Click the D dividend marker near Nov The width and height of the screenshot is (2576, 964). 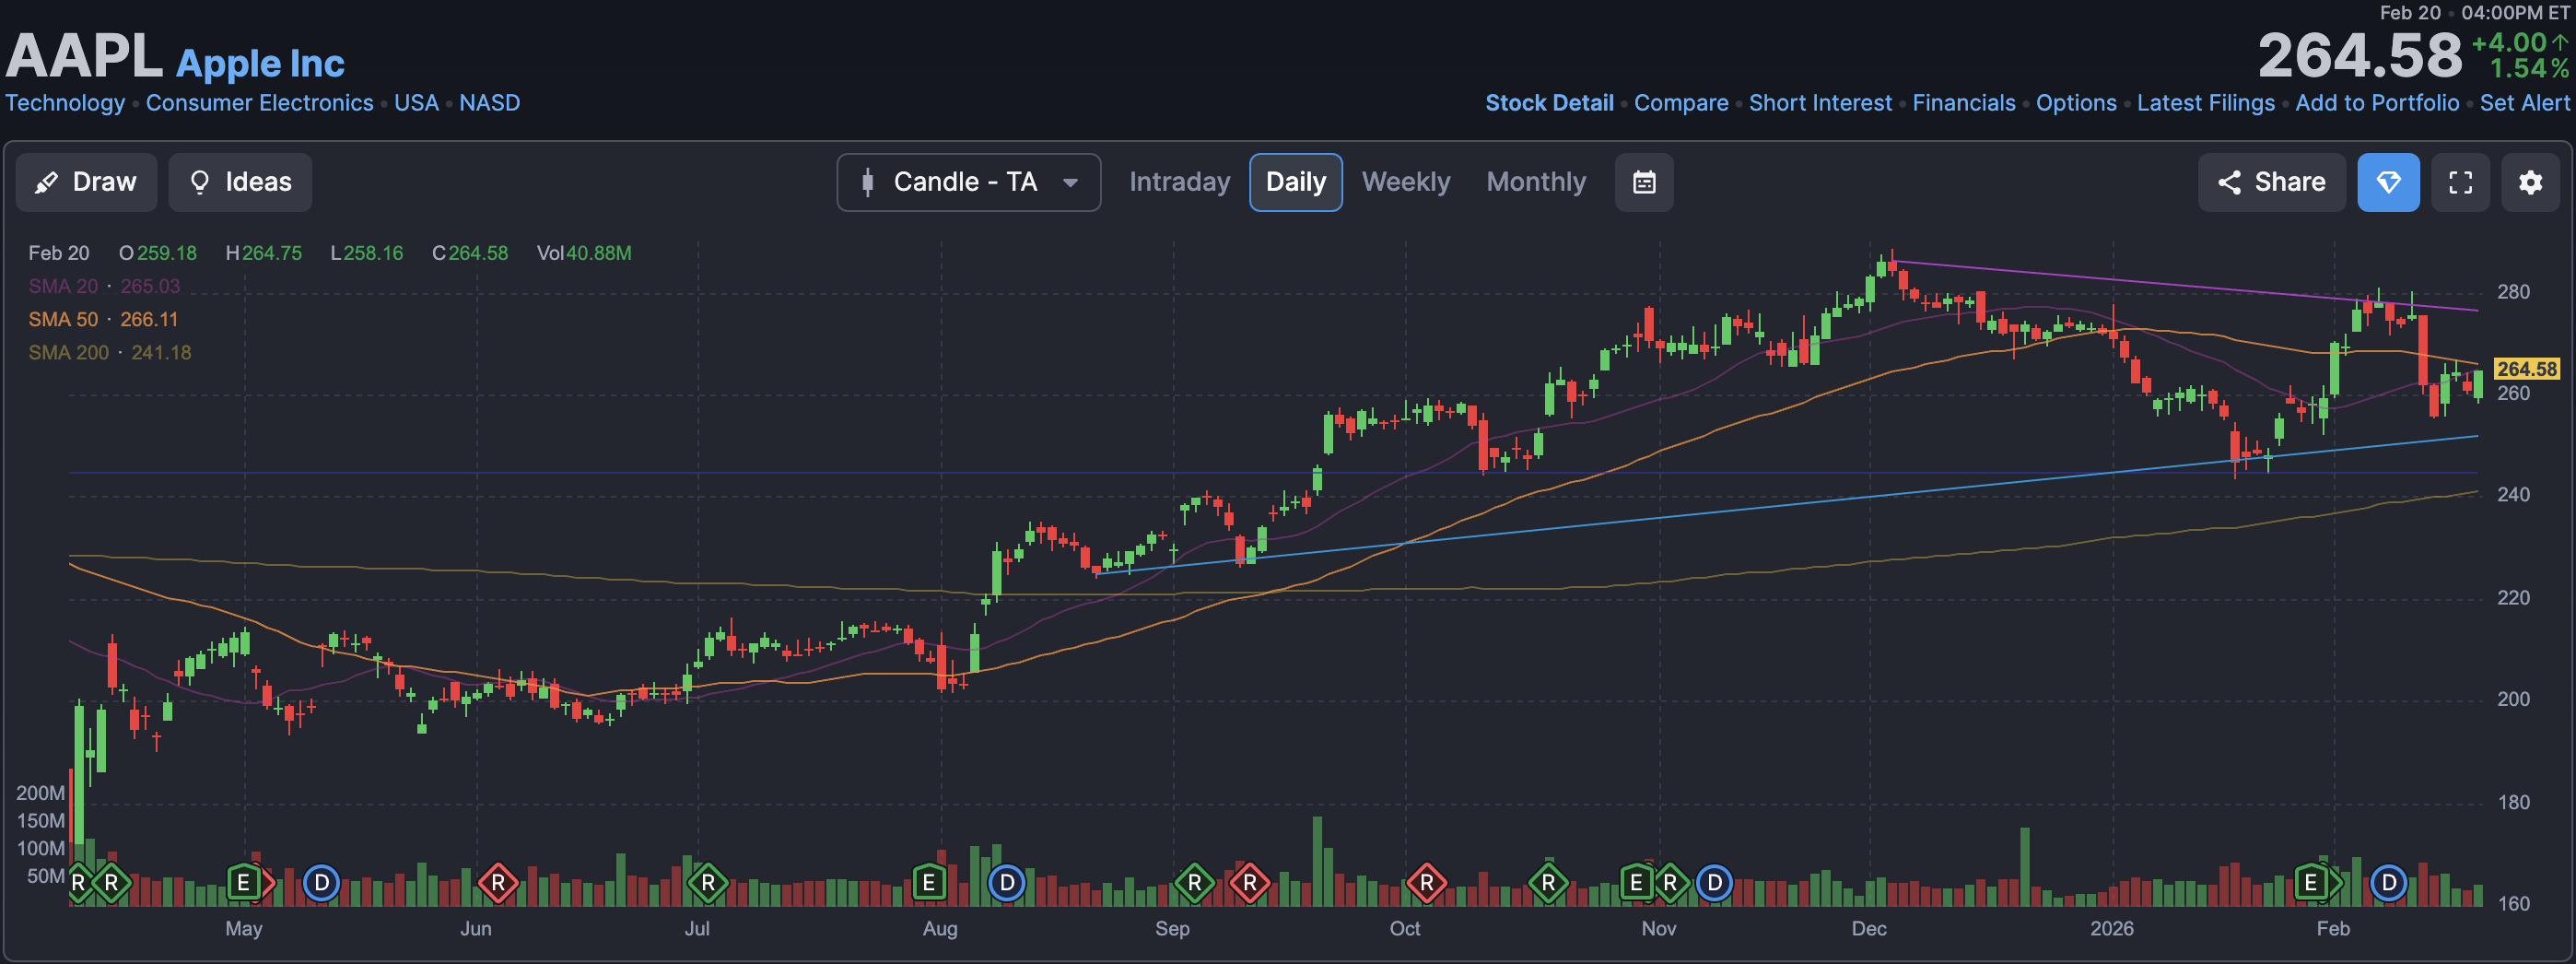click(1714, 883)
